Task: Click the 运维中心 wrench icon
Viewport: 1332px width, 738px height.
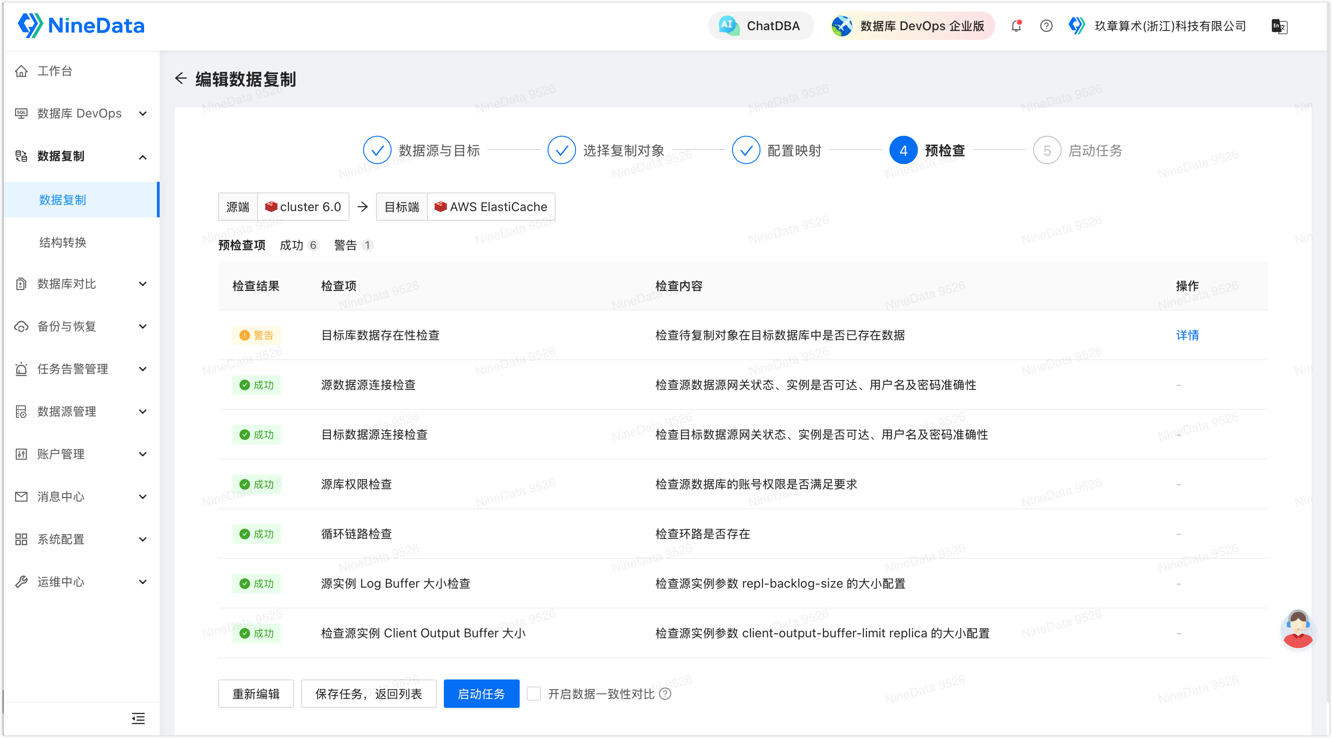Action: tap(21, 582)
